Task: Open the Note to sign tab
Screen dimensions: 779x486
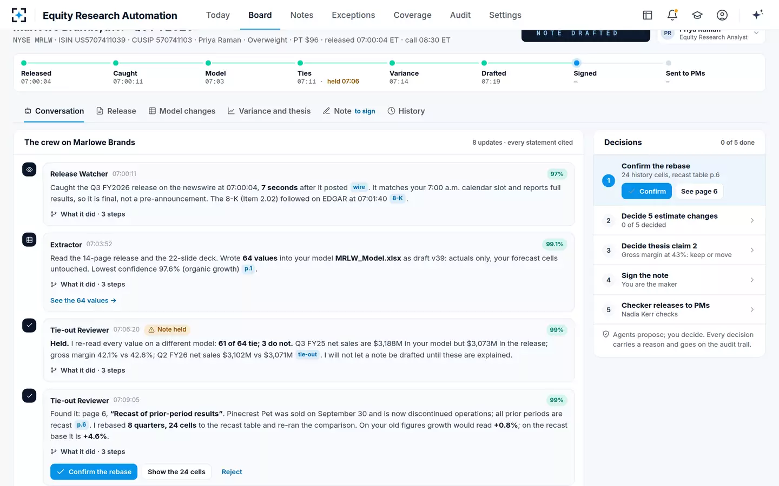Action: pos(349,111)
